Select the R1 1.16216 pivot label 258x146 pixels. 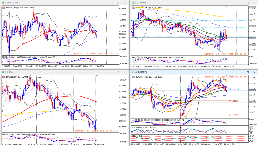click(233, 89)
